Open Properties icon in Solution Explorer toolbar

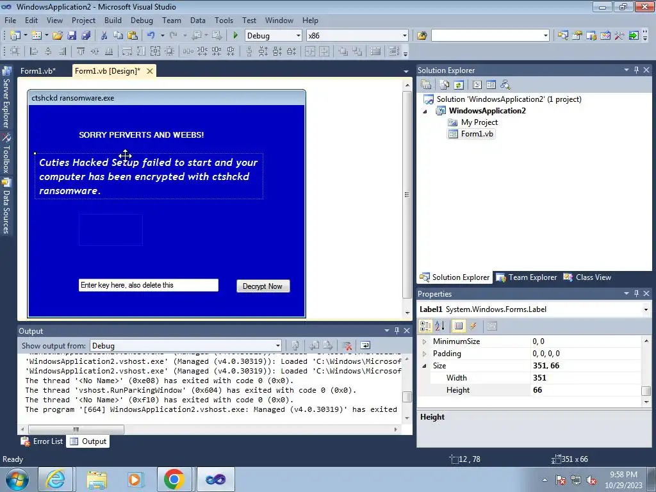[x=426, y=85]
